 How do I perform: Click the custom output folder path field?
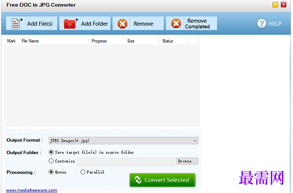point(126,162)
